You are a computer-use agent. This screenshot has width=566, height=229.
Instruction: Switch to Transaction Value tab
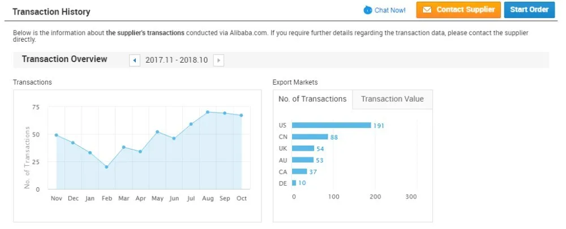tap(392, 99)
